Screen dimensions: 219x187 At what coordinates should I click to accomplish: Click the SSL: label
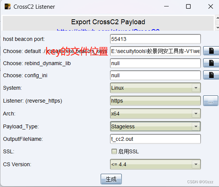[9, 151]
